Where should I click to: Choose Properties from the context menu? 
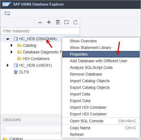(x=101, y=54)
